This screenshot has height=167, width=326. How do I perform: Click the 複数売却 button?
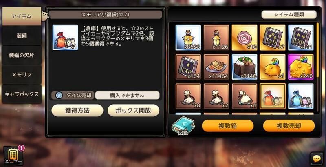pos(289,126)
